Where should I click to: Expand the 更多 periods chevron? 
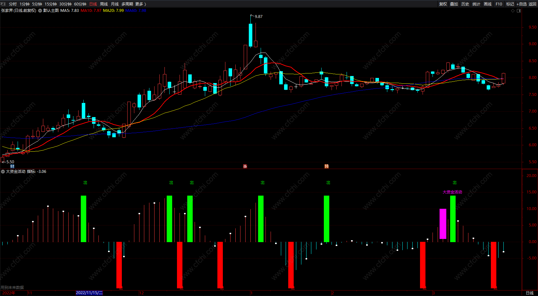(x=145, y=4)
